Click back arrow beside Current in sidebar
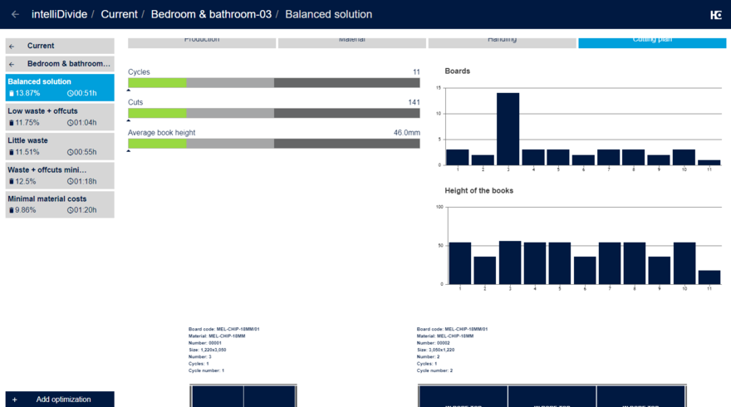The image size is (731, 407). tap(12, 47)
